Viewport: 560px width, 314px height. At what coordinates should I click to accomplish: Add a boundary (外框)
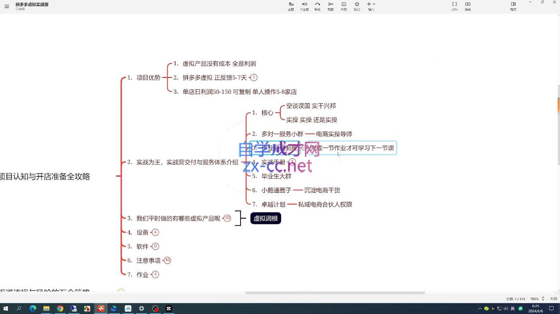tap(344, 6)
